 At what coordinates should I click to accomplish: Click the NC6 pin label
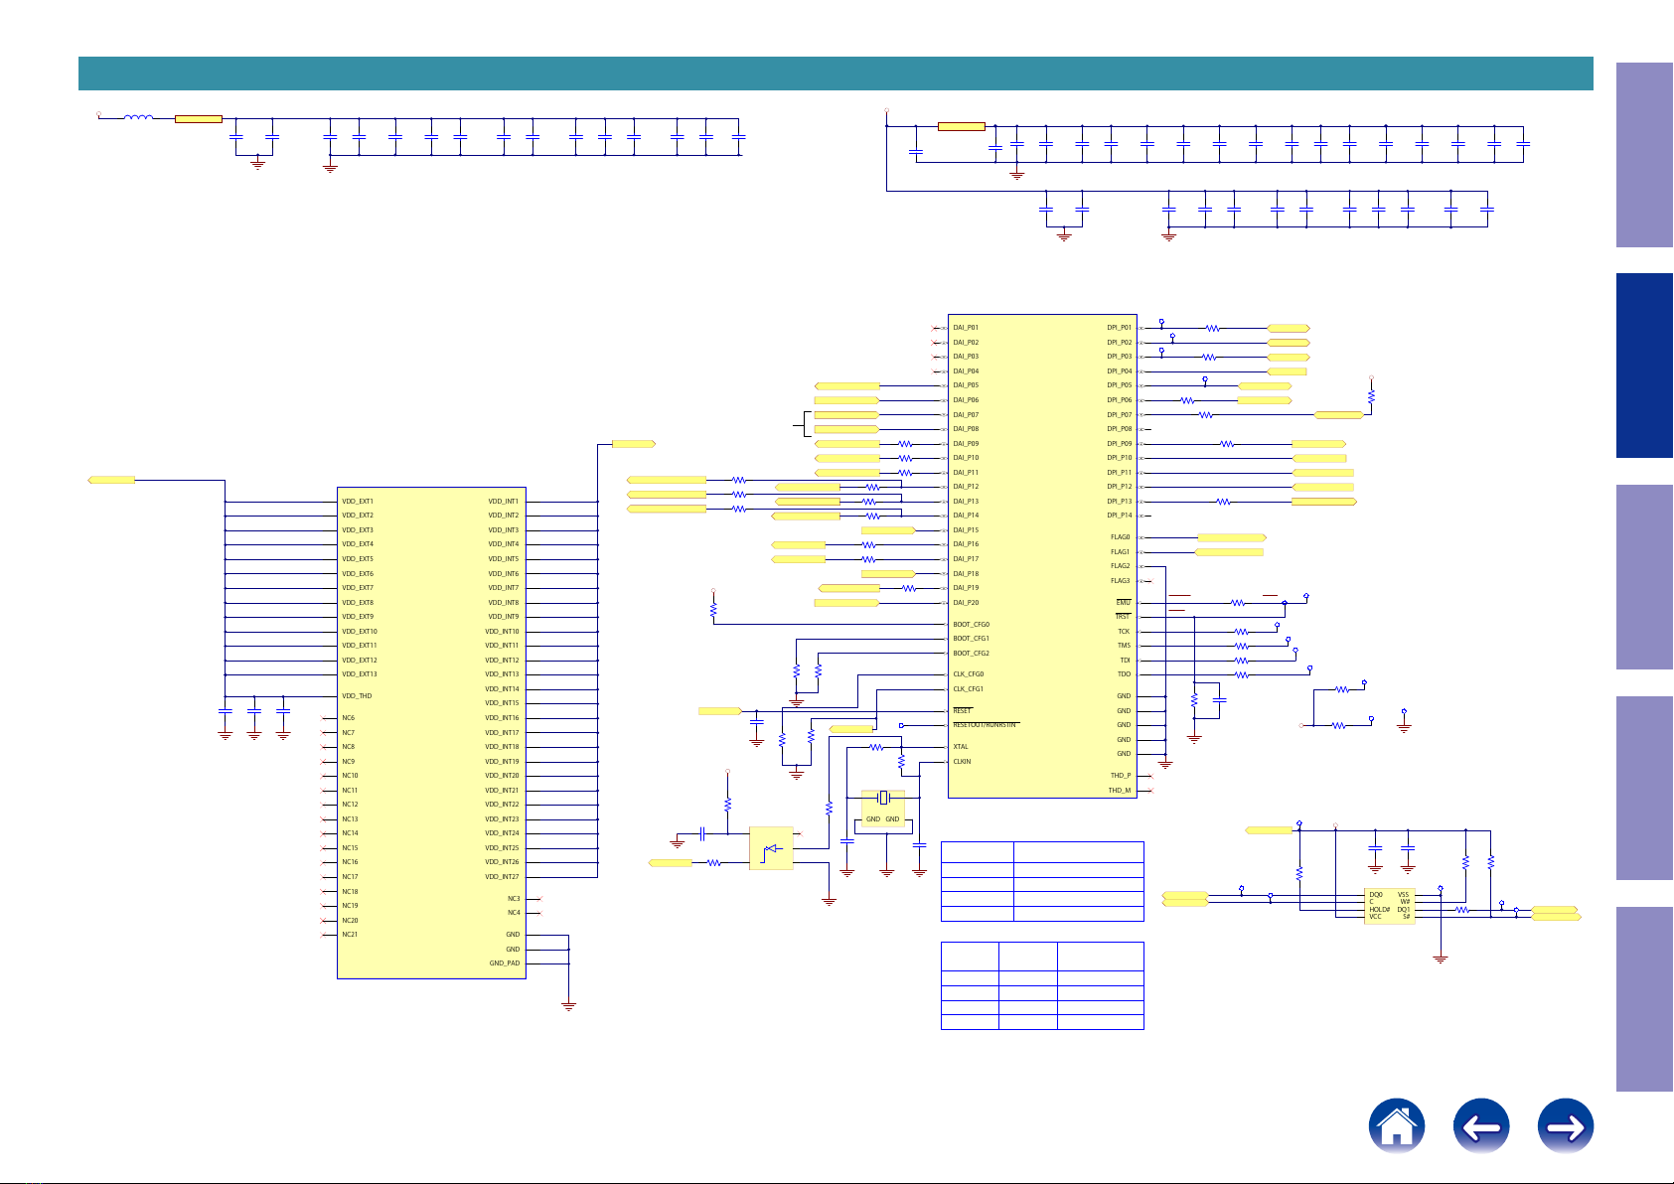(349, 718)
